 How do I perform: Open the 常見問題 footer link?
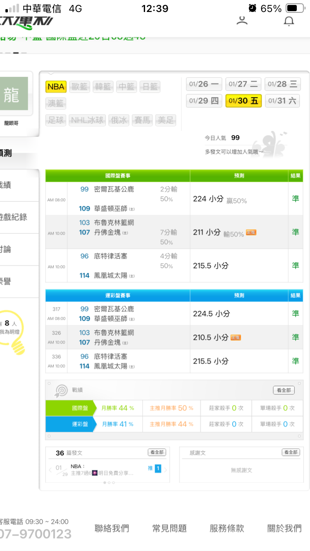pyautogui.click(x=169, y=528)
